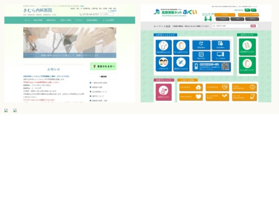
Task: Click the キーワード検索 label
Action: (x=162, y=26)
